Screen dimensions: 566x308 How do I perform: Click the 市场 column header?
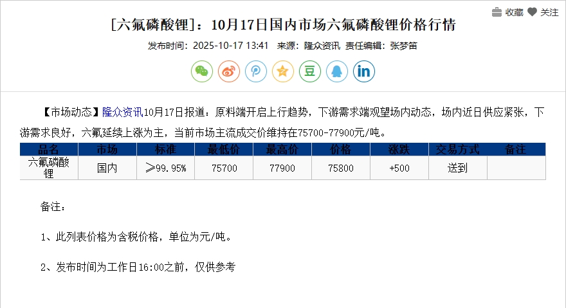point(107,149)
